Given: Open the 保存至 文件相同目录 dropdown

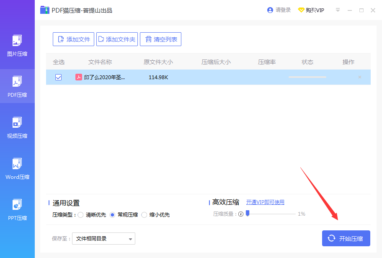Looking at the screenshot, I should click(x=103, y=238).
